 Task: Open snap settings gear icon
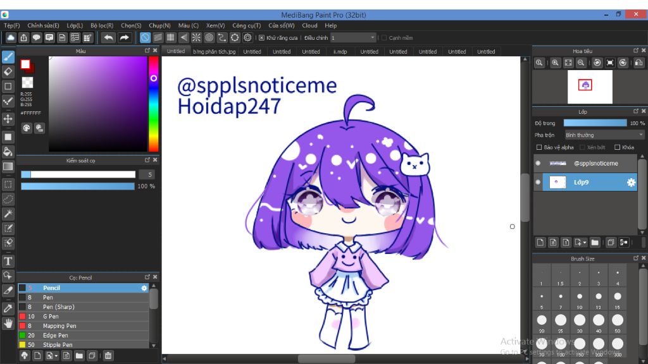[x=247, y=37]
